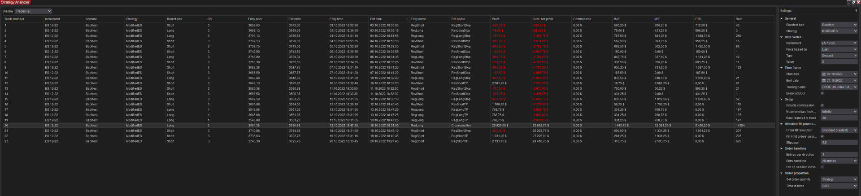This screenshot has height=196, width=861.
Task: Sort by Qty column header
Action: [x=226, y=19]
